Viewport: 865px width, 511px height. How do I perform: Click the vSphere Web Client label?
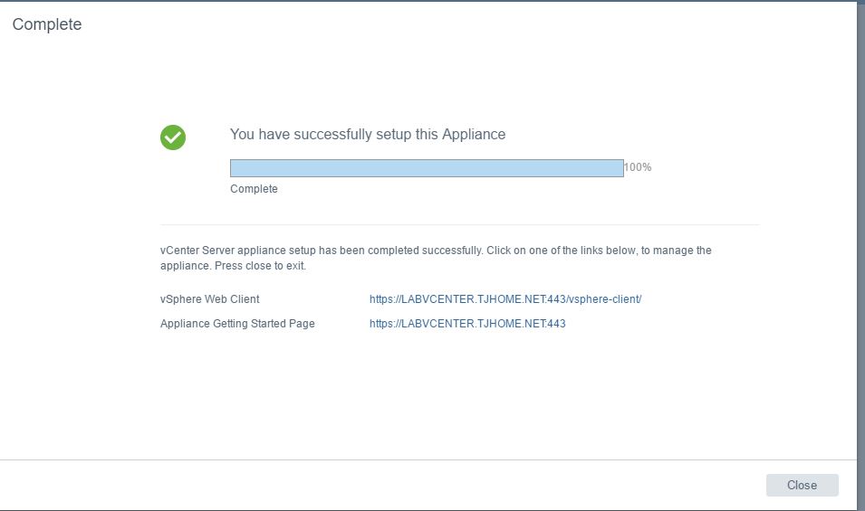coord(209,299)
